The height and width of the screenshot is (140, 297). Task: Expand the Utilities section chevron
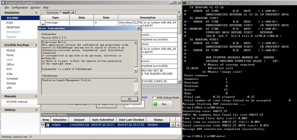point(36,110)
